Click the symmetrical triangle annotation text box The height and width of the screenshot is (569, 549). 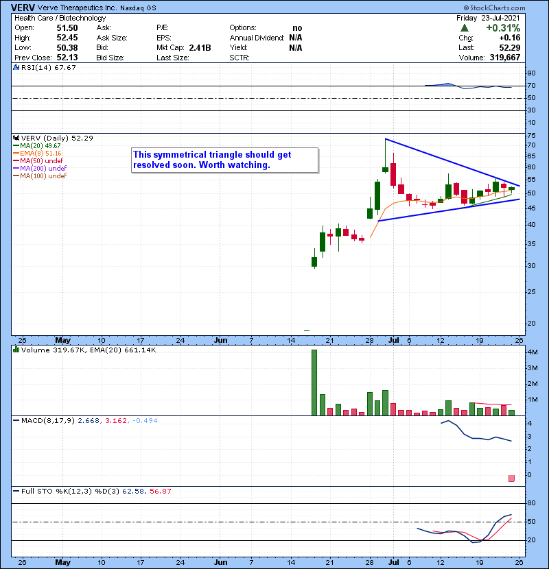[225, 160]
